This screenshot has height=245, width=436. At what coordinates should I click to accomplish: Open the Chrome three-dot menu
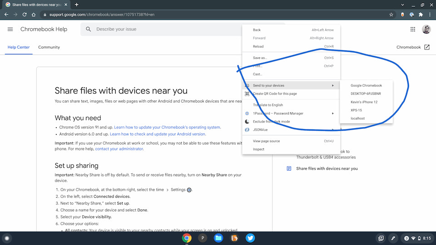pyautogui.click(x=430, y=15)
